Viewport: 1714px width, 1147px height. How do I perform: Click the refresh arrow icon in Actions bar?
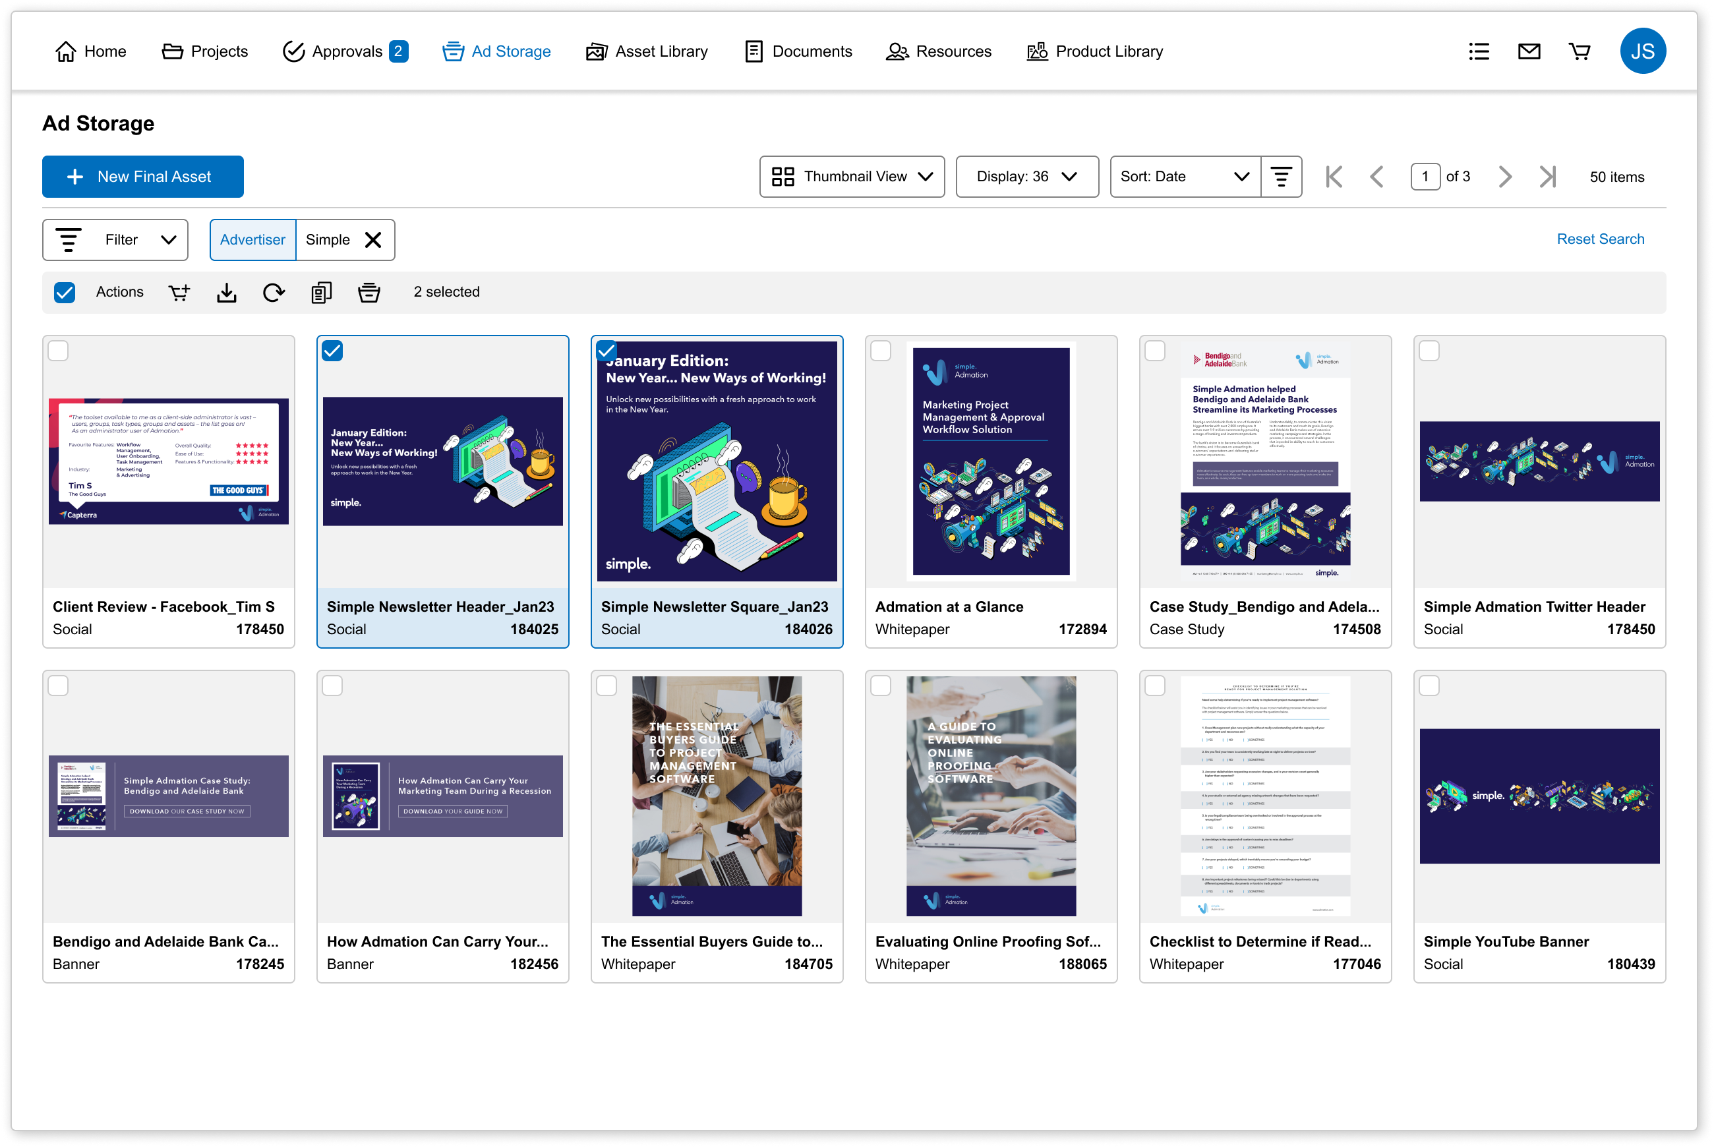coord(274,293)
